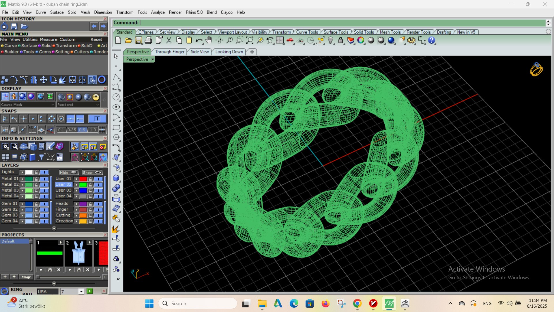Click the red car icon

[x=290, y=40]
